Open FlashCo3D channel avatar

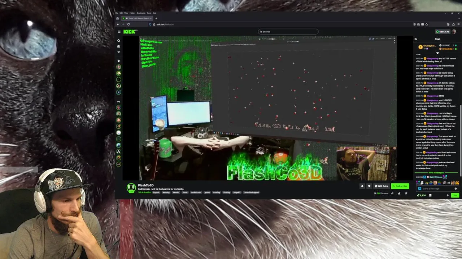(x=131, y=188)
